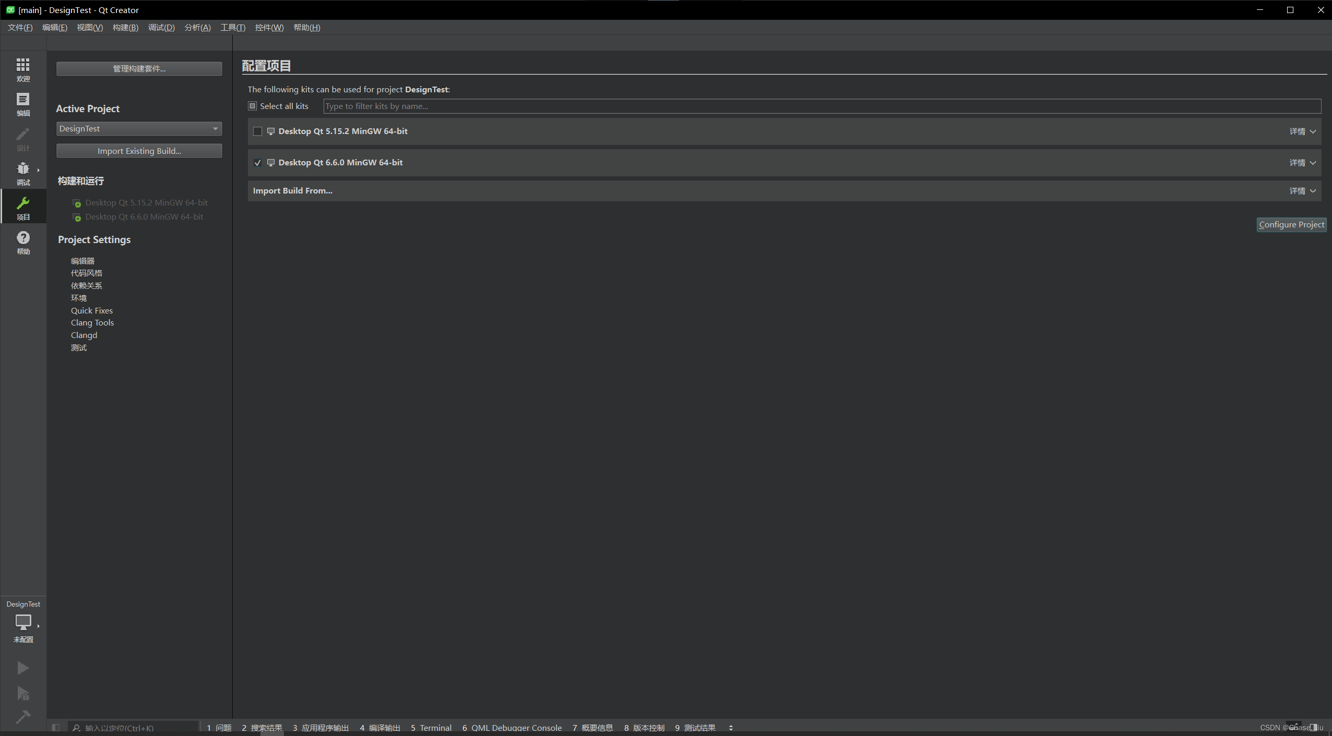1332x736 pixels.
Task: Click the kit filter input field
Action: click(x=822, y=106)
